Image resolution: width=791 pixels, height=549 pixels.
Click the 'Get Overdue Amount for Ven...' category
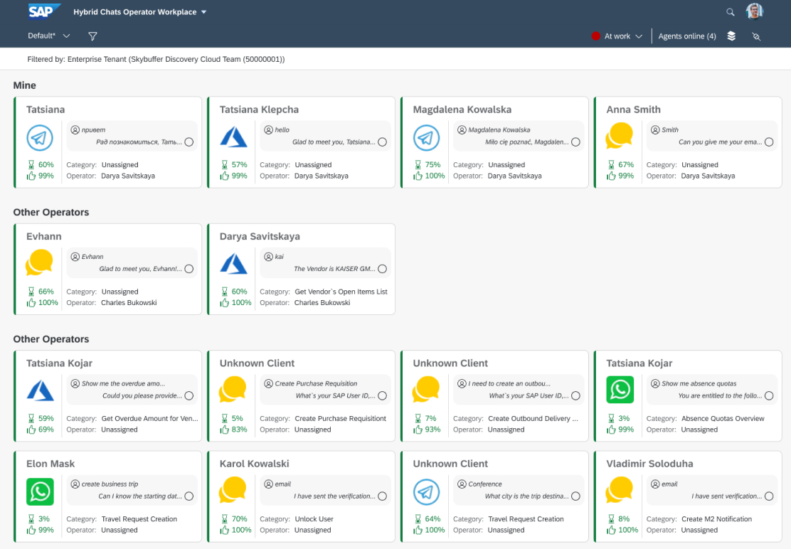150,418
